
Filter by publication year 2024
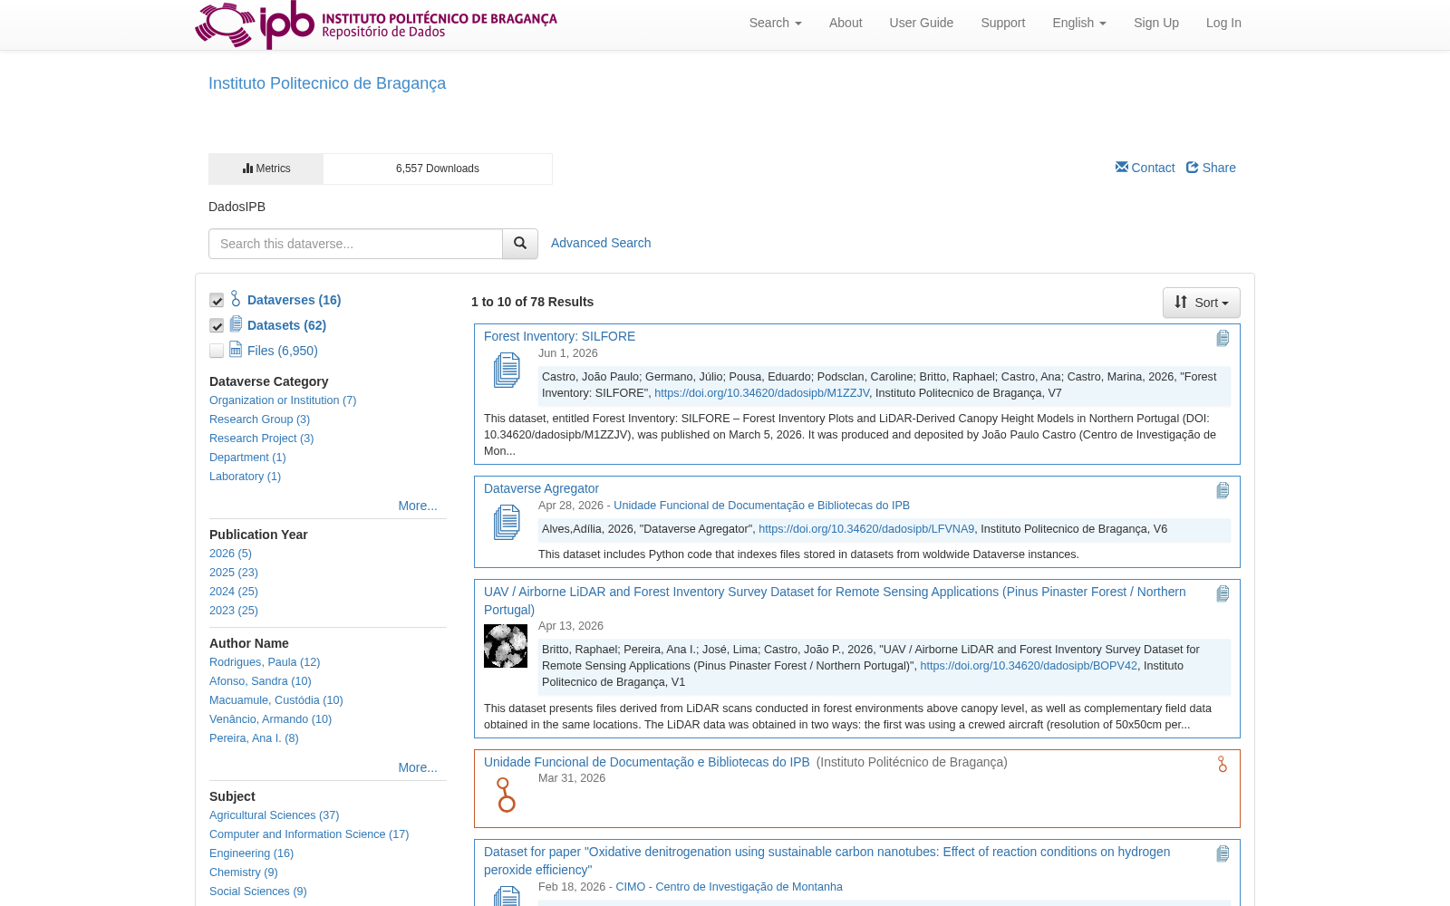[234, 592]
